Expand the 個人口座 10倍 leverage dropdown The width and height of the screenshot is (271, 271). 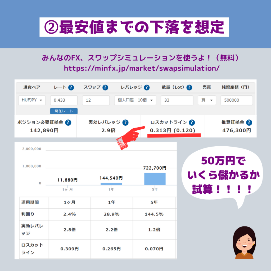[x=135, y=100]
